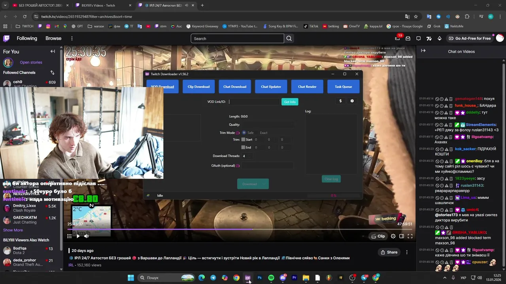Open the Twitch Bits diamond icon
The width and height of the screenshot is (506, 284).
(x=440, y=38)
